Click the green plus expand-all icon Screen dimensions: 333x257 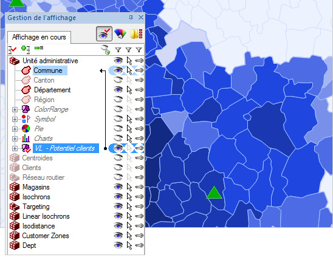click(26, 49)
